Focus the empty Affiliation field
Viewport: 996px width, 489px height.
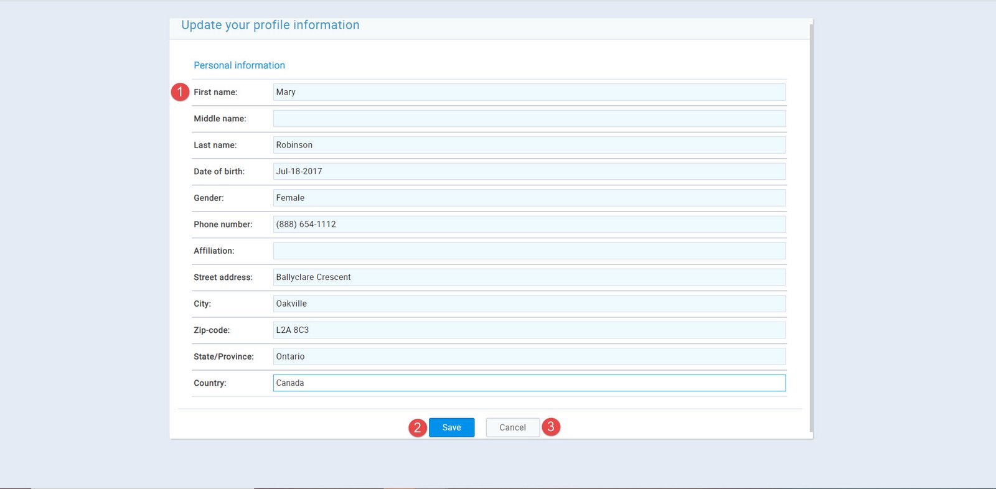(x=529, y=251)
